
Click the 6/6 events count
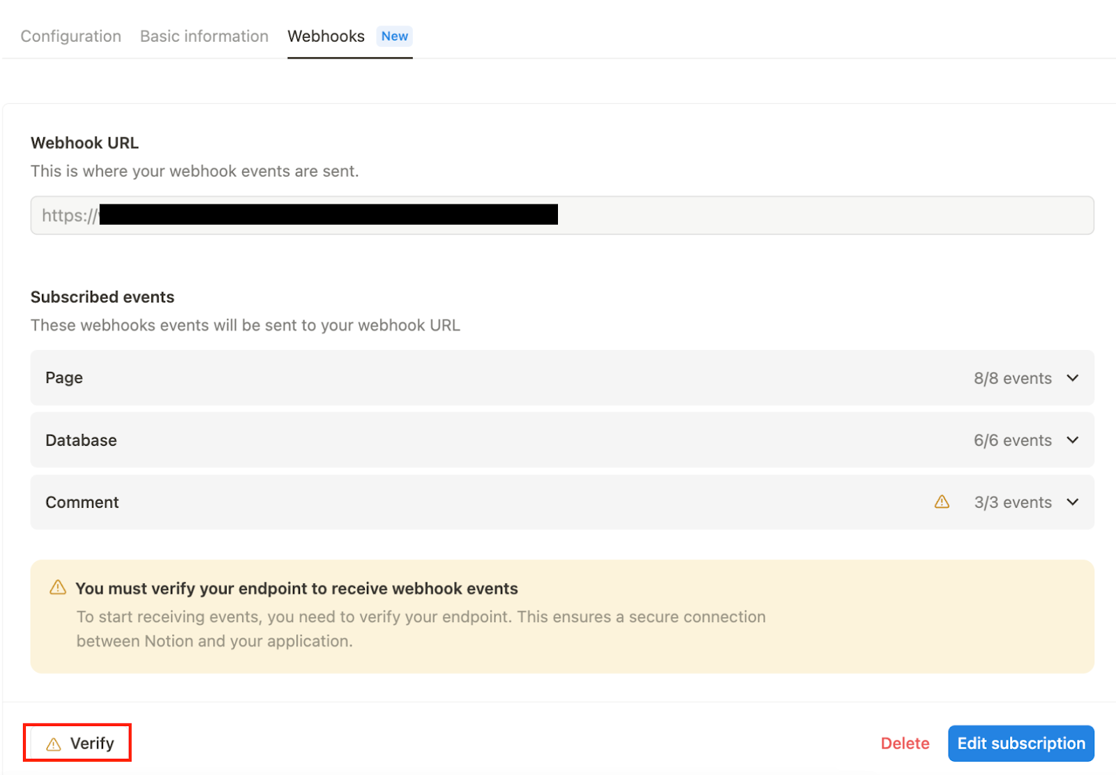click(x=1012, y=440)
